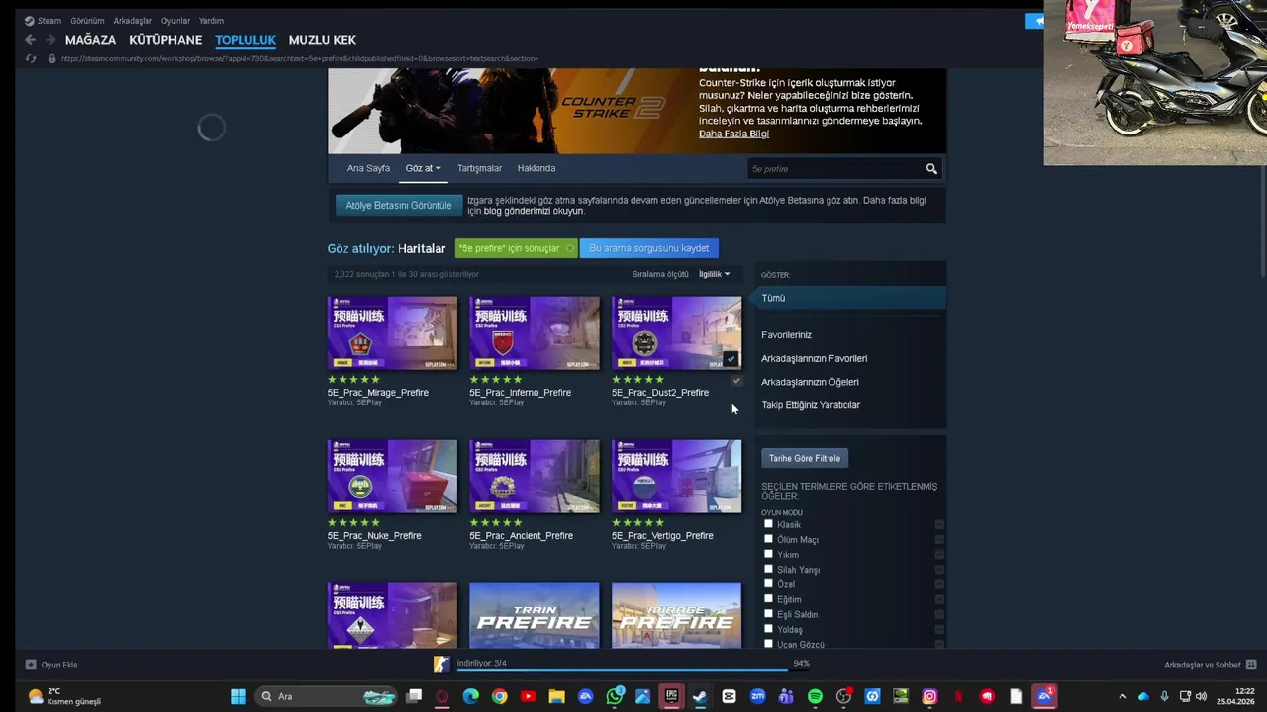Check the Yıkım checkbox

click(x=768, y=554)
